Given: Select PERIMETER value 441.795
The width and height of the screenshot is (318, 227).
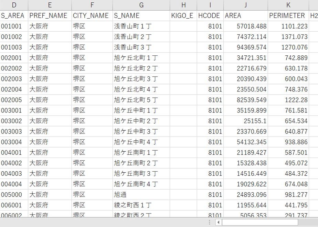Looking at the screenshot, I should click(288, 205).
